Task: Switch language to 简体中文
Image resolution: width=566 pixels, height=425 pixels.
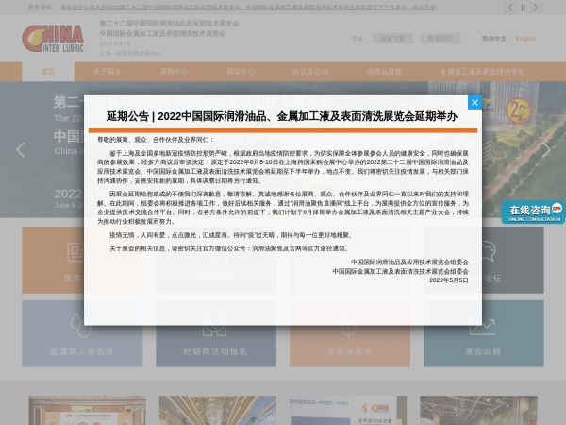Action: tap(493, 39)
